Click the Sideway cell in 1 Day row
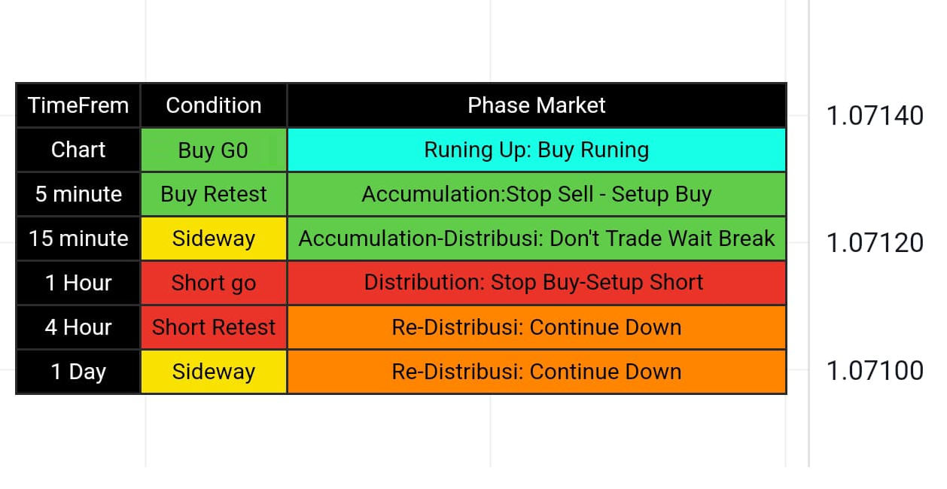 point(214,372)
